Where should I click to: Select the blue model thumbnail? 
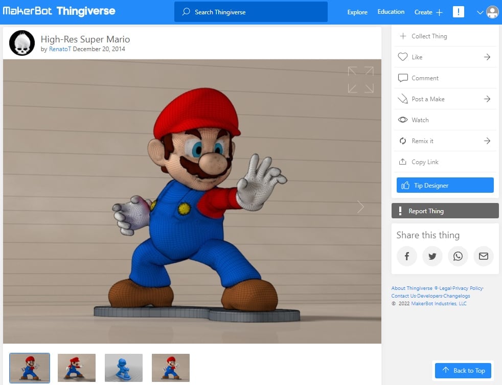tap(124, 368)
